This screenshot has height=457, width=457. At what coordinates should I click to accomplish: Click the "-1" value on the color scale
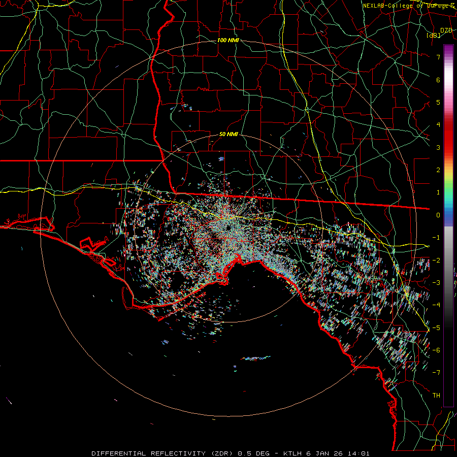pyautogui.click(x=436, y=238)
